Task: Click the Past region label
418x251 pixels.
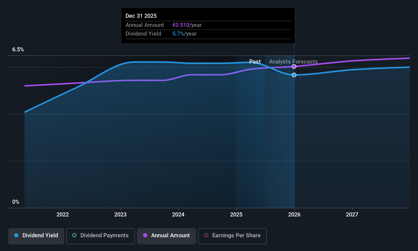Action: pos(255,62)
